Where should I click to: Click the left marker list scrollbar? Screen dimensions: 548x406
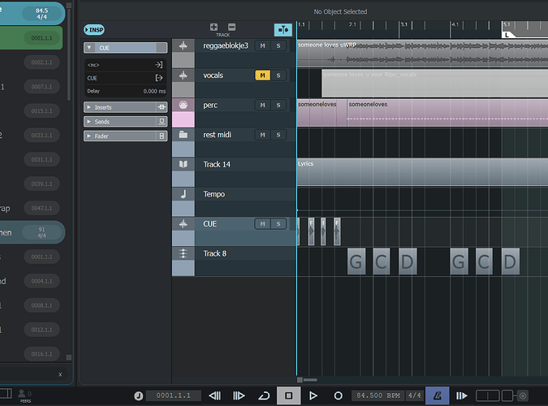(x=69, y=54)
